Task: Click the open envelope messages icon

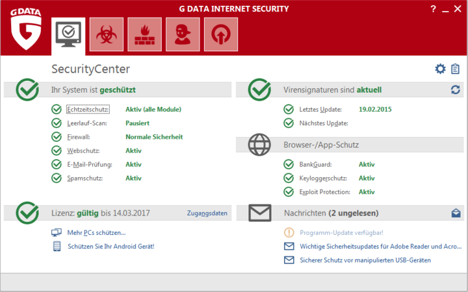Action: 456,213
